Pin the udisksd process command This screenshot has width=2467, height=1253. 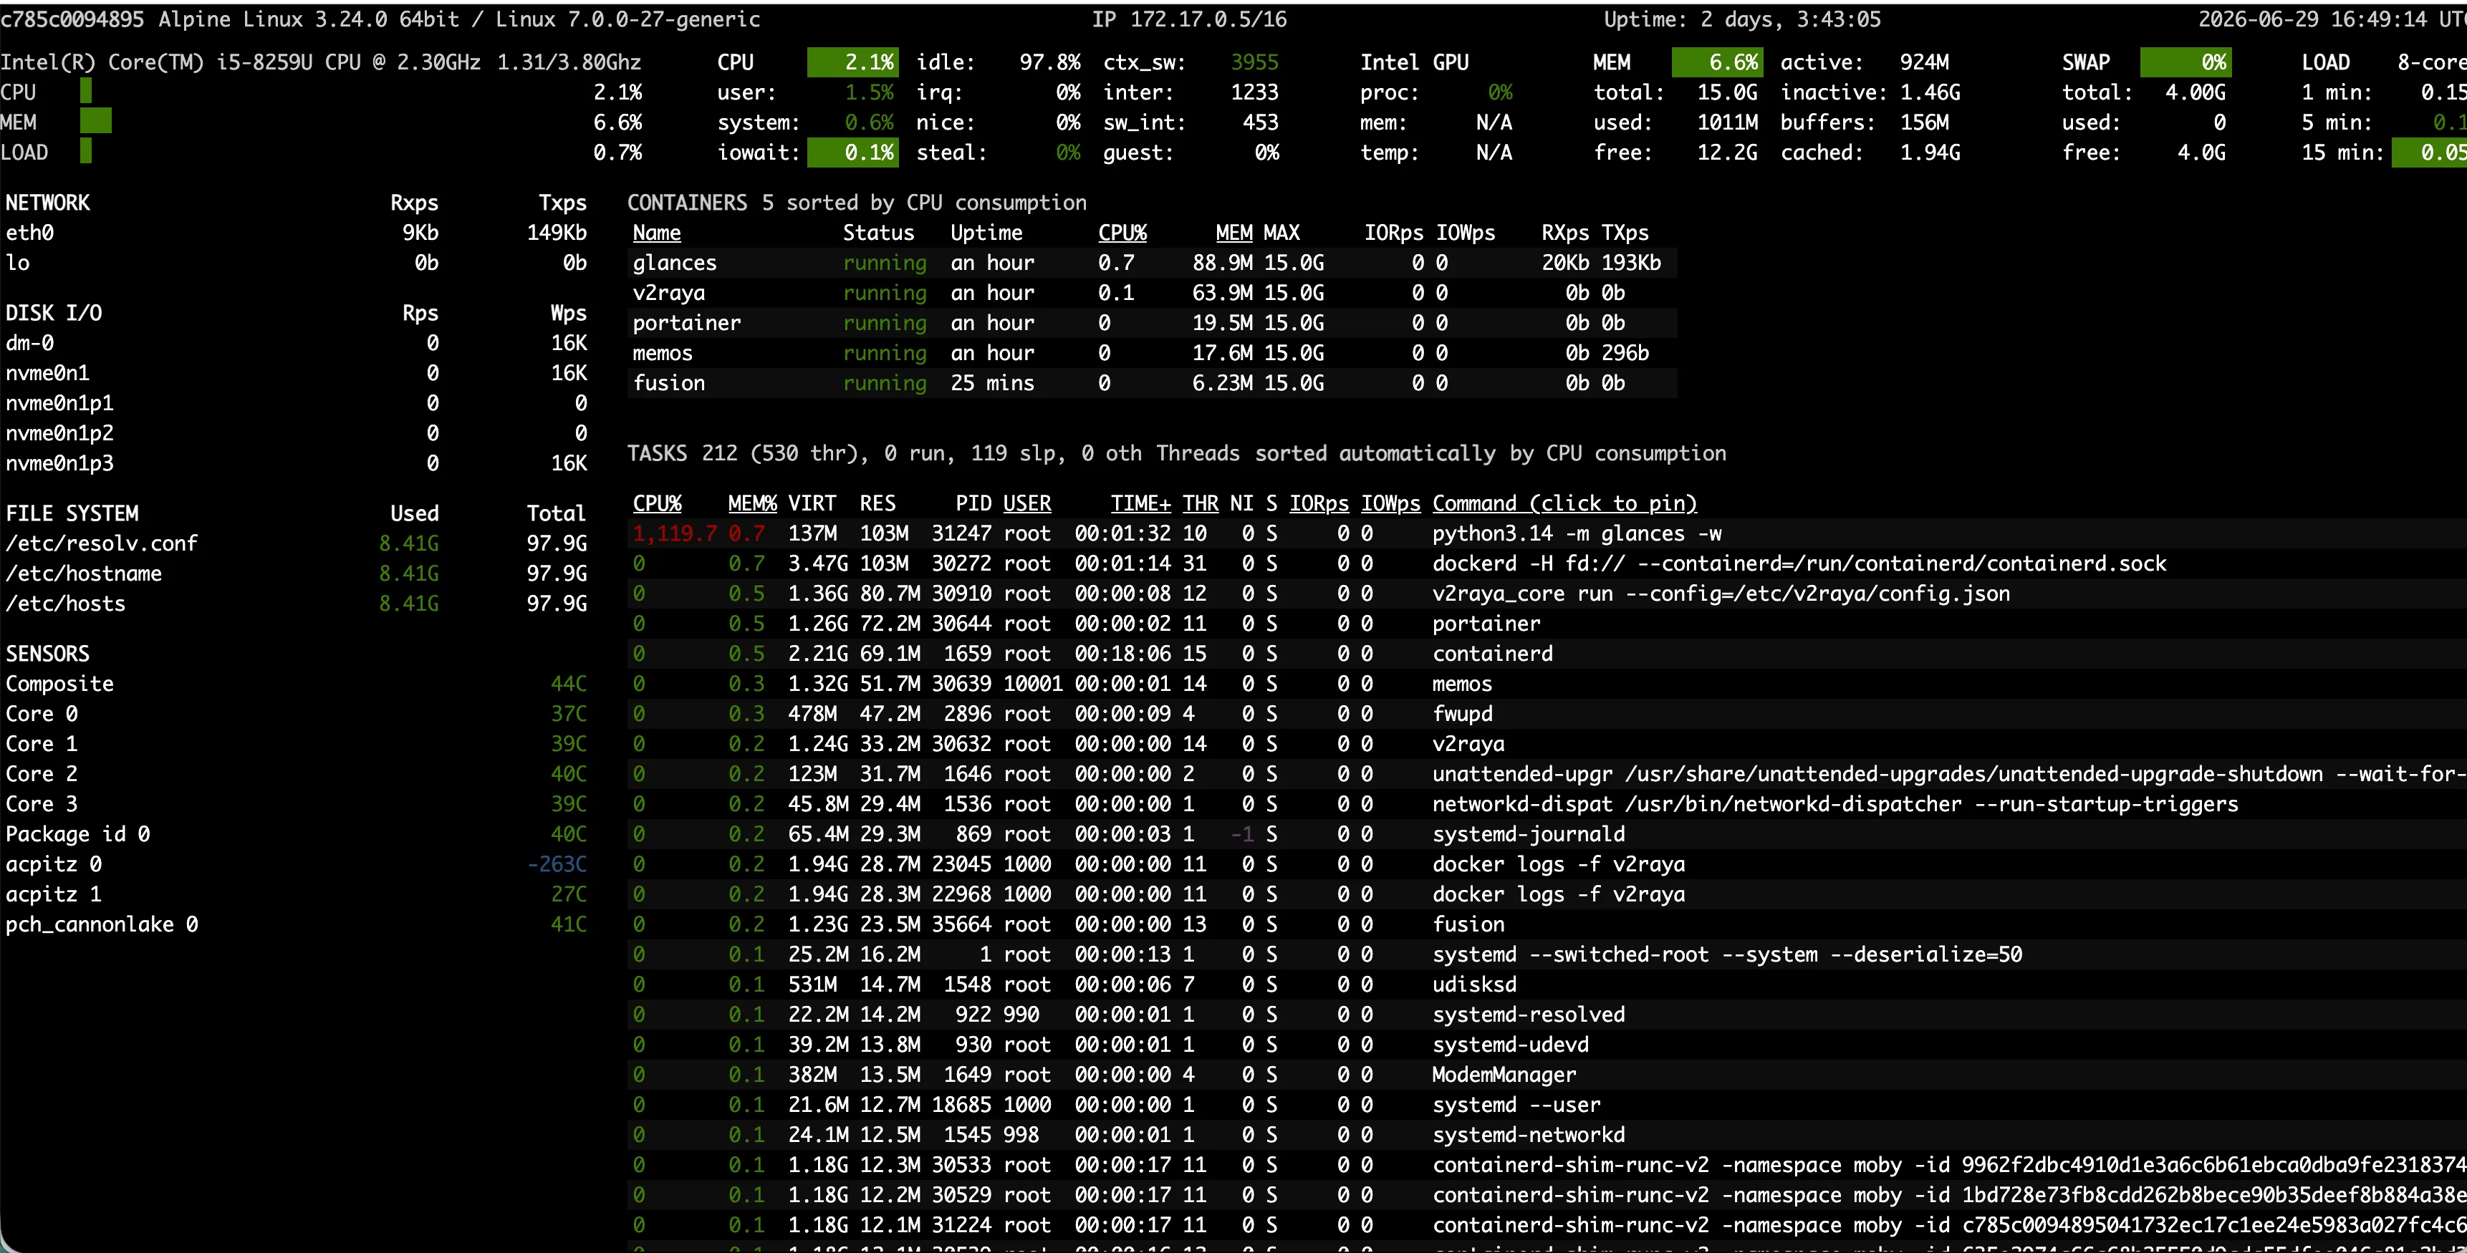pyautogui.click(x=1474, y=985)
